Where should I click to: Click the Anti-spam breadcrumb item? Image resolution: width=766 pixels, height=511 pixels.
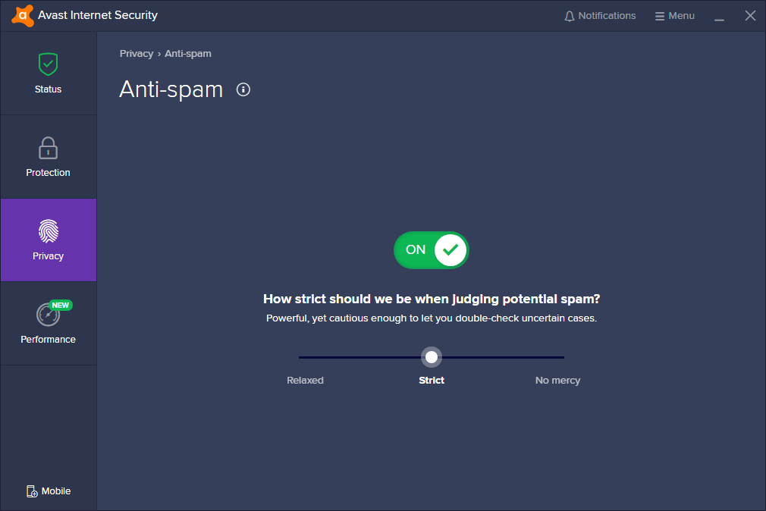point(188,54)
